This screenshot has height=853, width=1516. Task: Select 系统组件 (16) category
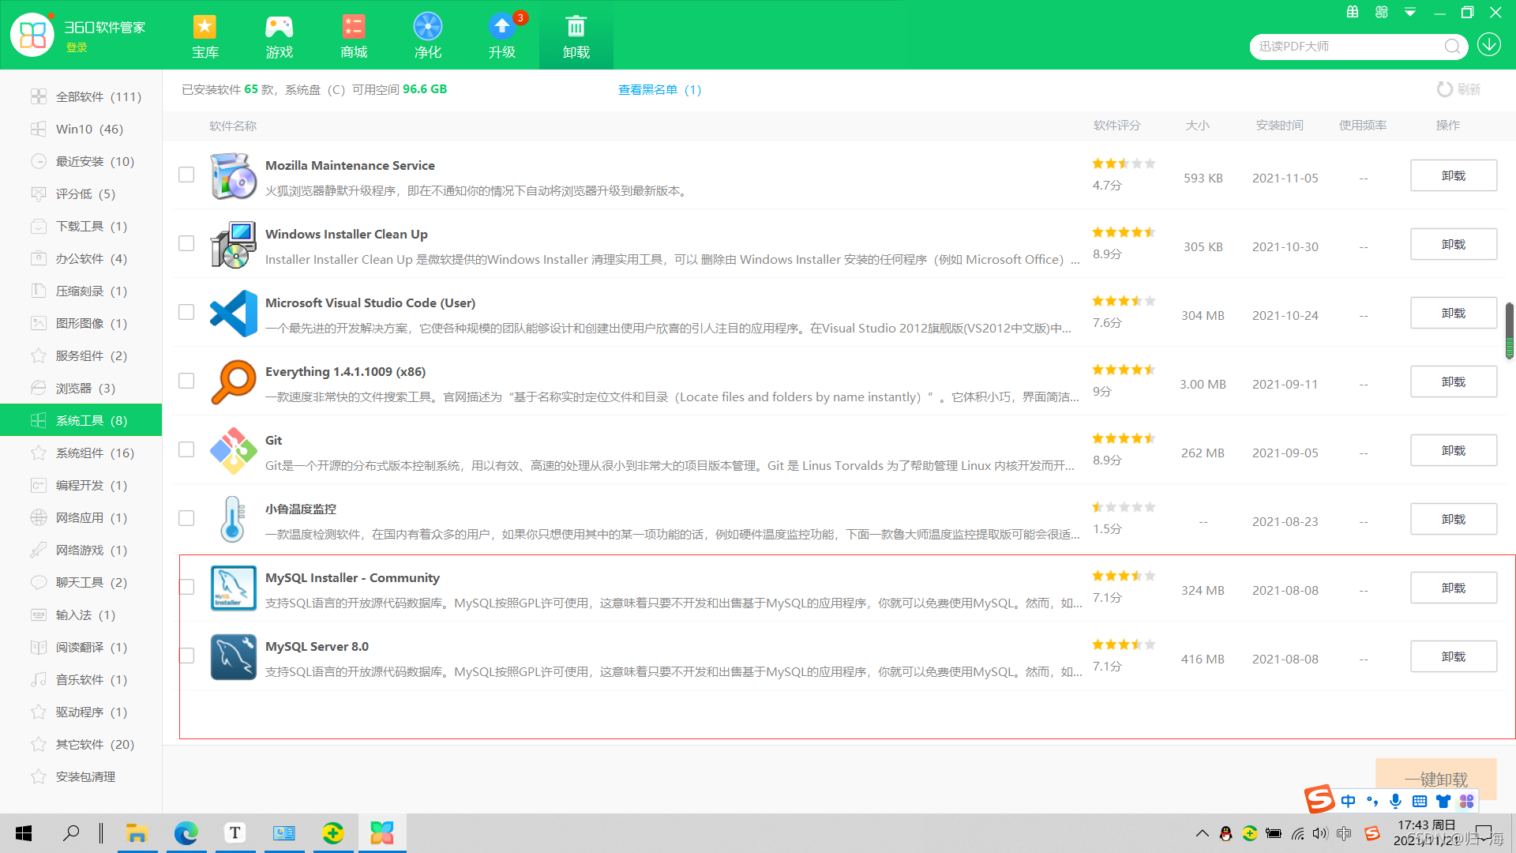[81, 453]
